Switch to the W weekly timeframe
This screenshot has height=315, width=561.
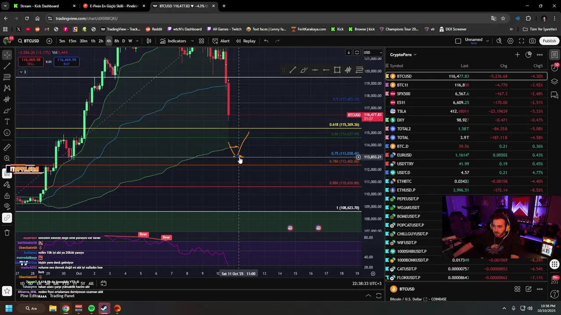click(x=130, y=41)
